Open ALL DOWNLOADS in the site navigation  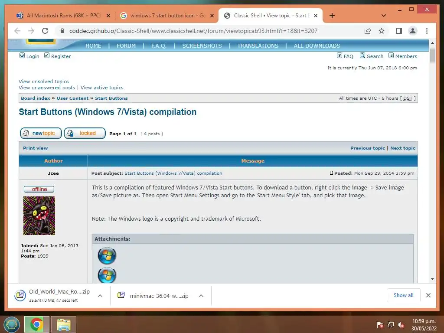click(317, 46)
